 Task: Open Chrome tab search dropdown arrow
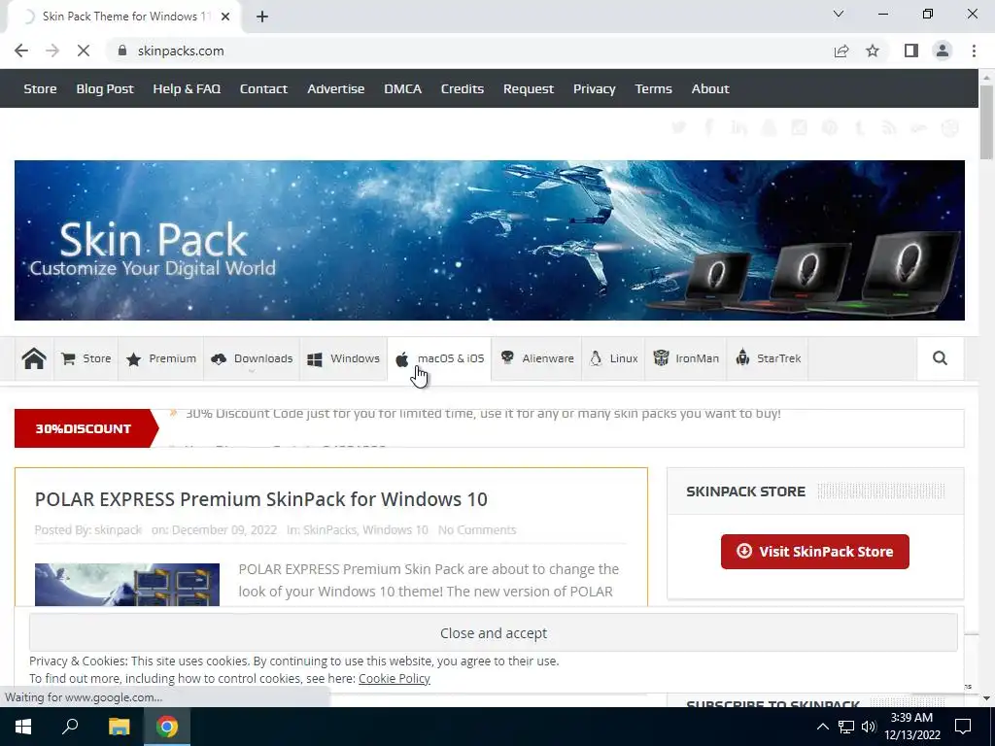[839, 14]
